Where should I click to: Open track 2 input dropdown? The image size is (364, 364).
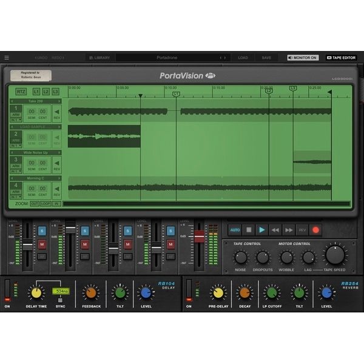[x=16, y=146]
